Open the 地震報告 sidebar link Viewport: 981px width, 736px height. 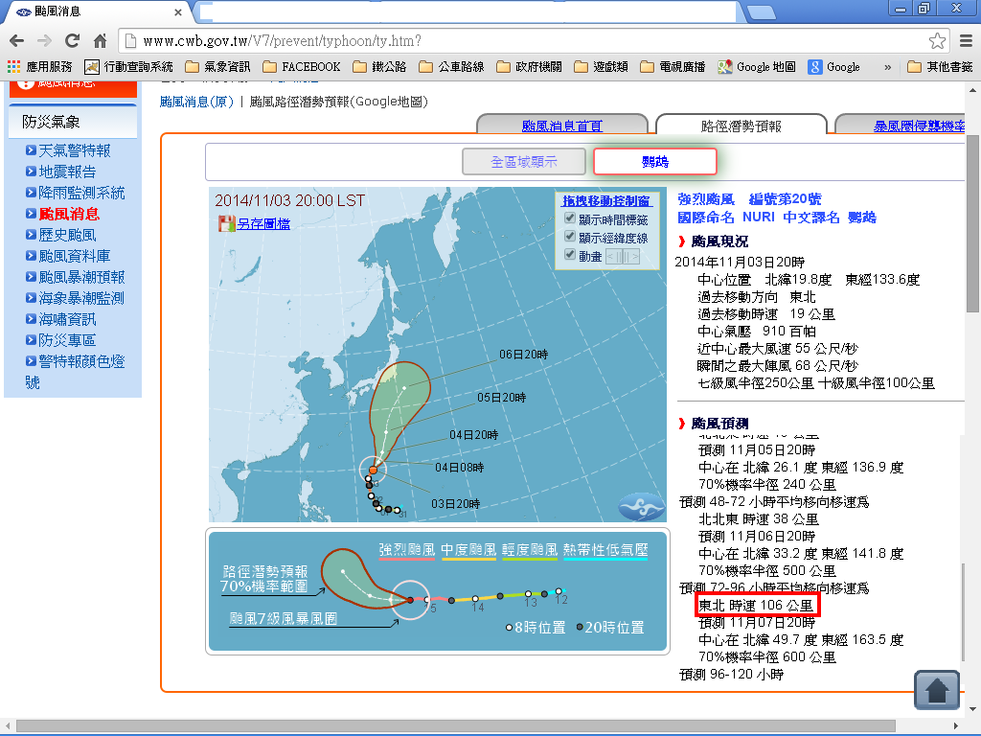click(67, 172)
